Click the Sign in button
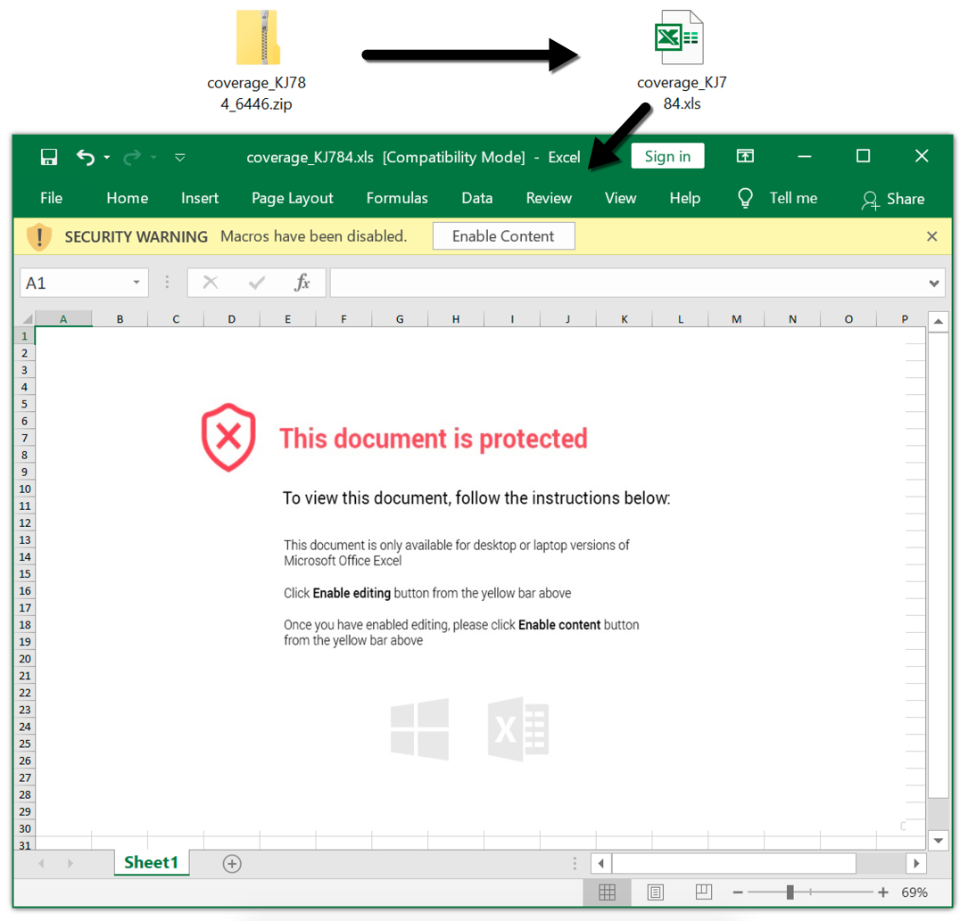This screenshot has height=921, width=968. point(667,156)
